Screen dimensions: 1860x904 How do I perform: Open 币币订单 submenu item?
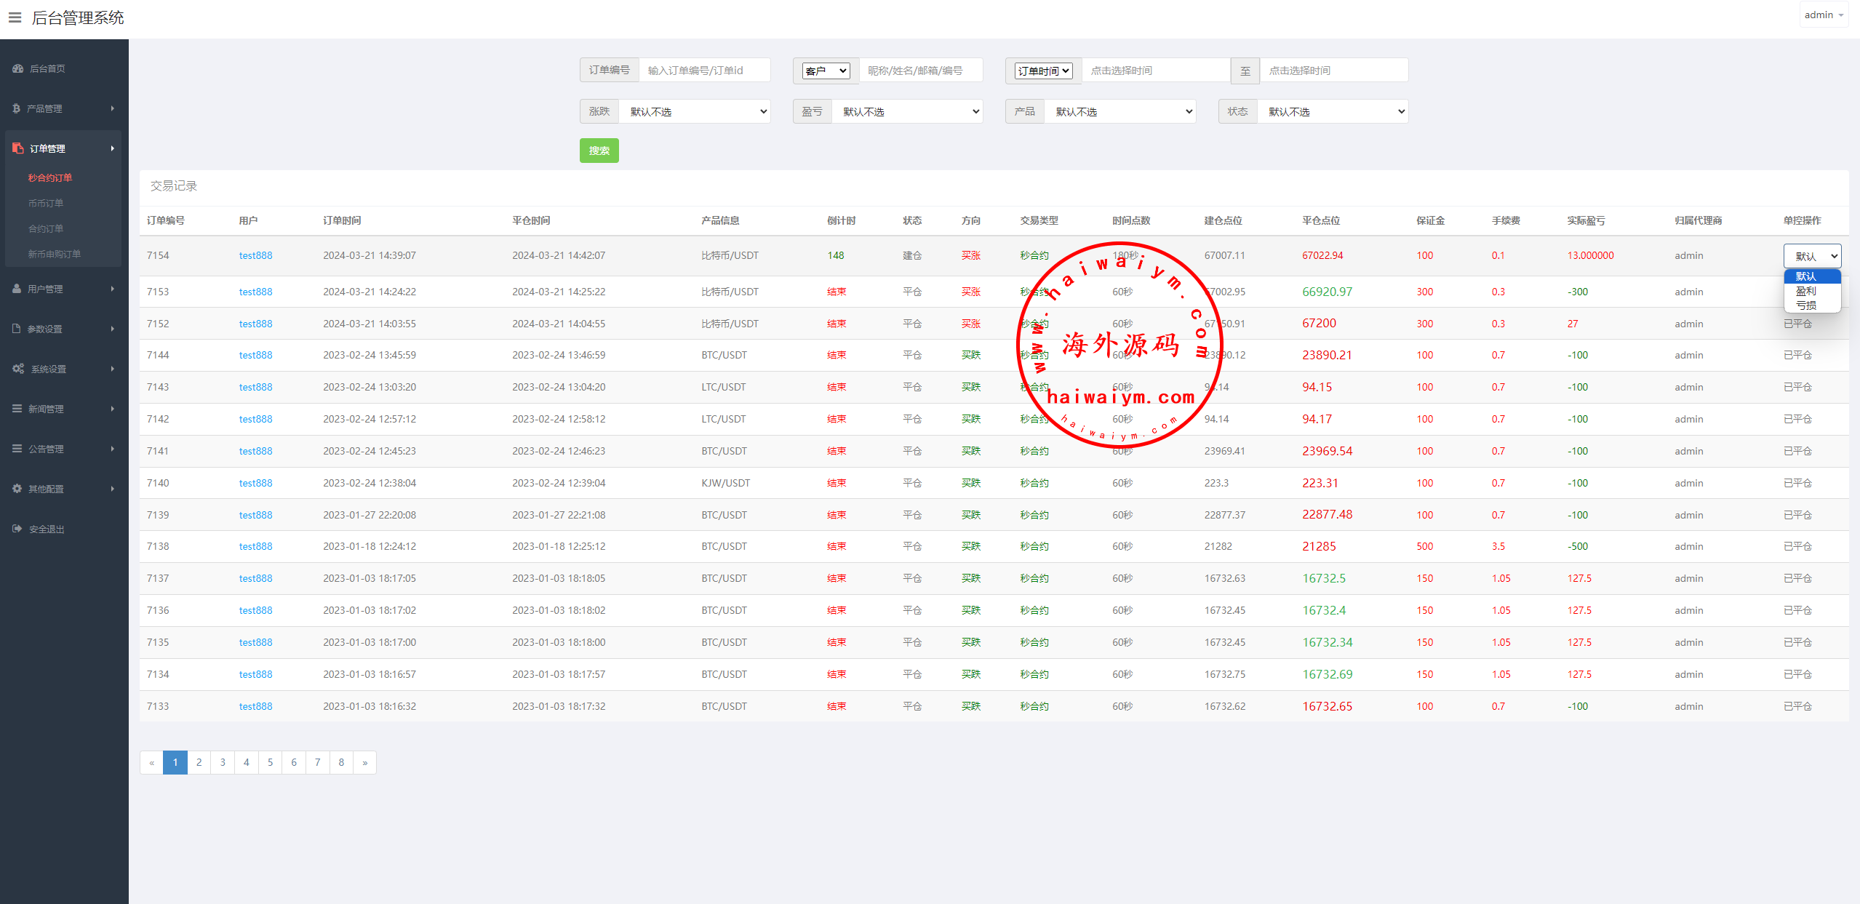(46, 203)
